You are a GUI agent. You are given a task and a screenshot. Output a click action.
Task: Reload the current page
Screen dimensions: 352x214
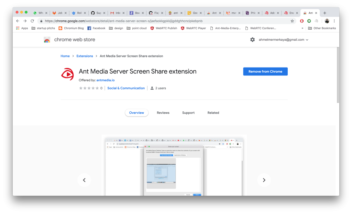click(32, 21)
